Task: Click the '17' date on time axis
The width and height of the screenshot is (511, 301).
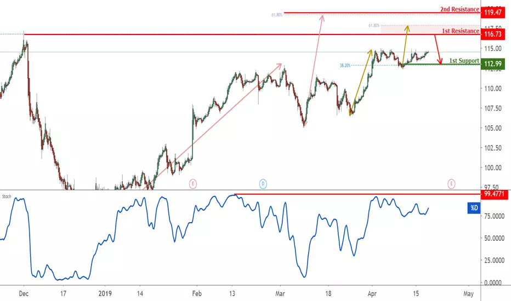Action: (63, 293)
